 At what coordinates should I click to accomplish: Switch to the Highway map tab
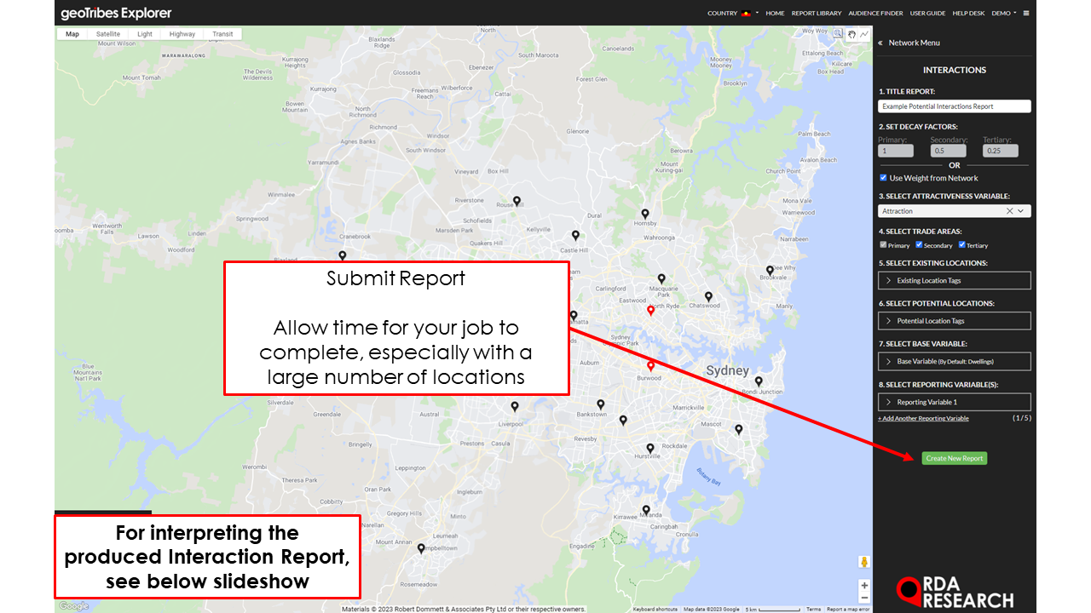point(182,34)
